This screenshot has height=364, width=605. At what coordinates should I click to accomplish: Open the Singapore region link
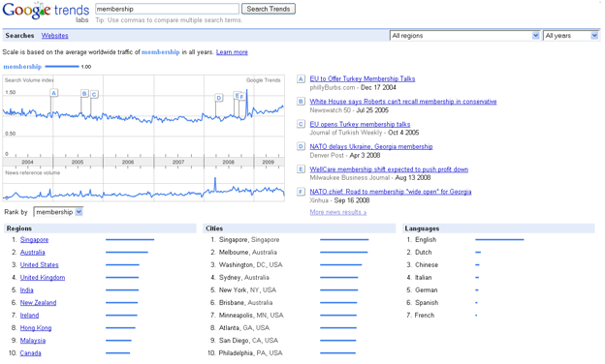click(x=34, y=240)
